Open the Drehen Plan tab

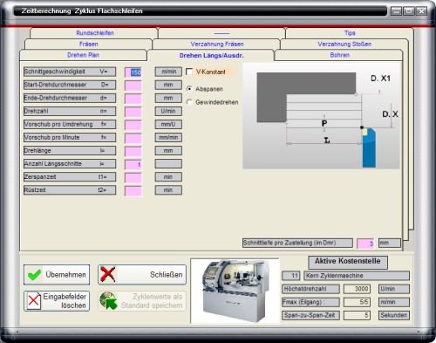tap(83, 55)
